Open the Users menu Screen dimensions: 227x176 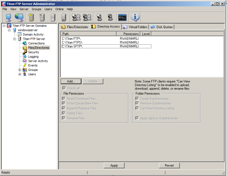[x=48, y=9]
